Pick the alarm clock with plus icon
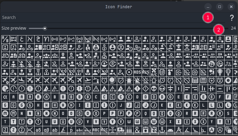Screen dimensions: 238x136 pyautogui.click(x=212, y=80)
